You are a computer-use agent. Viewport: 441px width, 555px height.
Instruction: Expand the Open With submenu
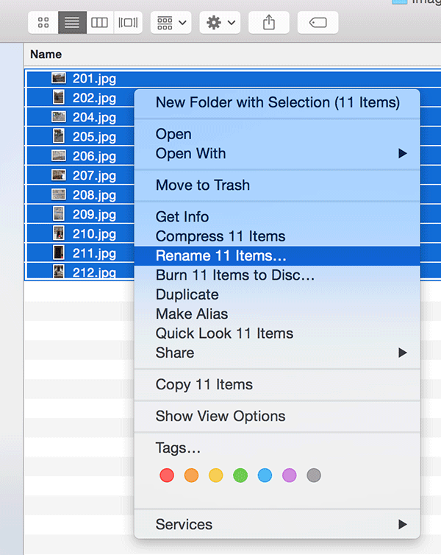coord(276,154)
